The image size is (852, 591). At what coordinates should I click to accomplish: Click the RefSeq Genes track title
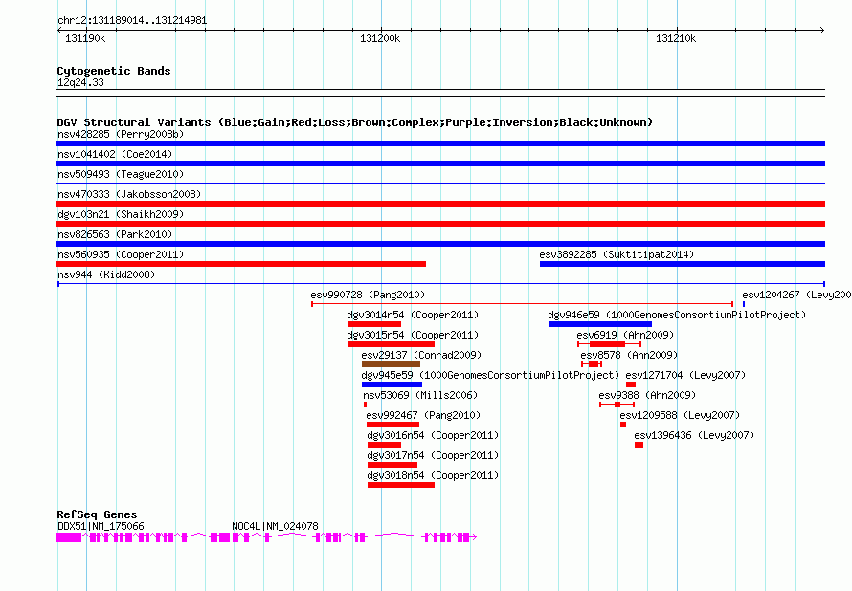click(x=97, y=514)
